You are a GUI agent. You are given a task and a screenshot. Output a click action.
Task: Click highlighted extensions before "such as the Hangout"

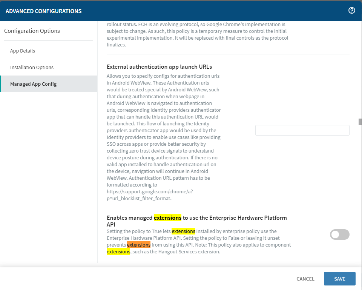[118, 251]
